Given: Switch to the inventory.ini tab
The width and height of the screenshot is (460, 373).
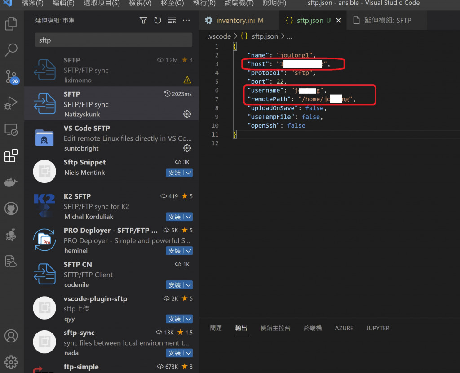Looking at the screenshot, I should point(239,20).
